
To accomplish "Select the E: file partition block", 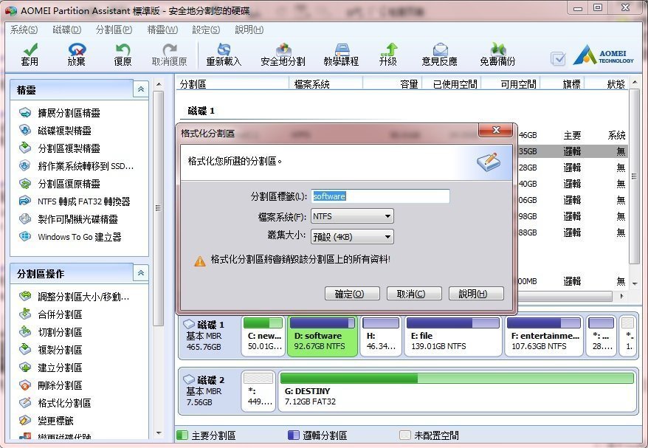I will pyautogui.click(x=453, y=335).
